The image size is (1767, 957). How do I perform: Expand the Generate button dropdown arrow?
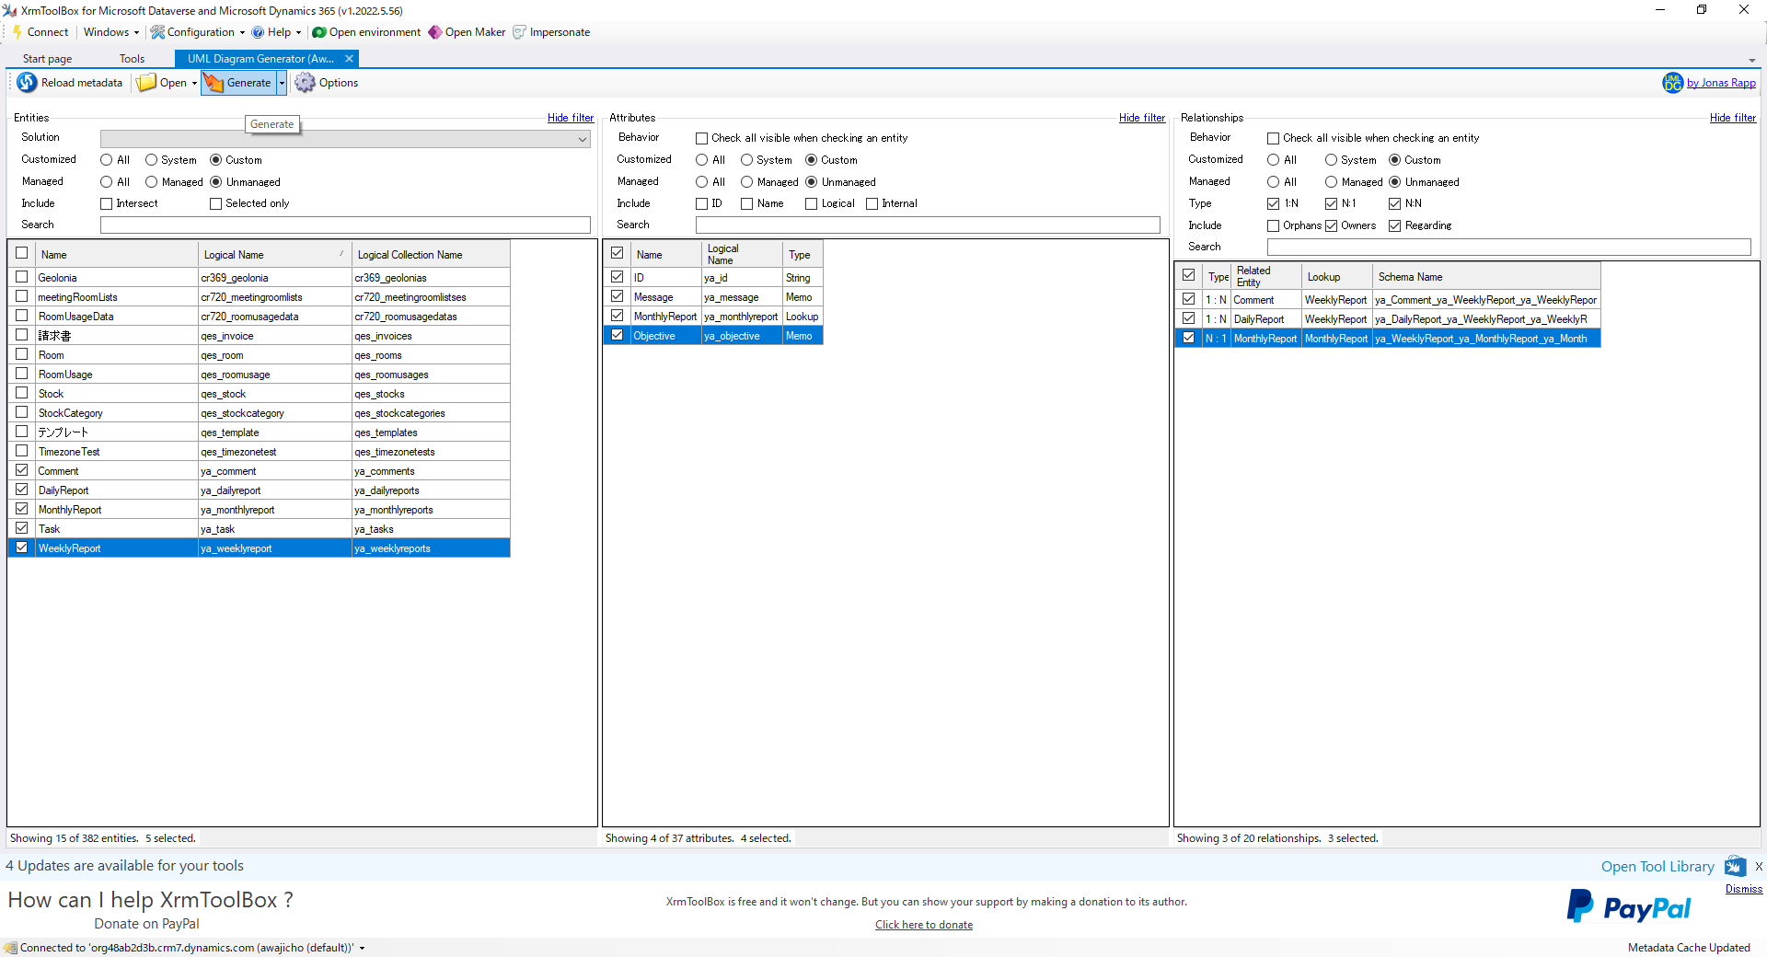(282, 83)
